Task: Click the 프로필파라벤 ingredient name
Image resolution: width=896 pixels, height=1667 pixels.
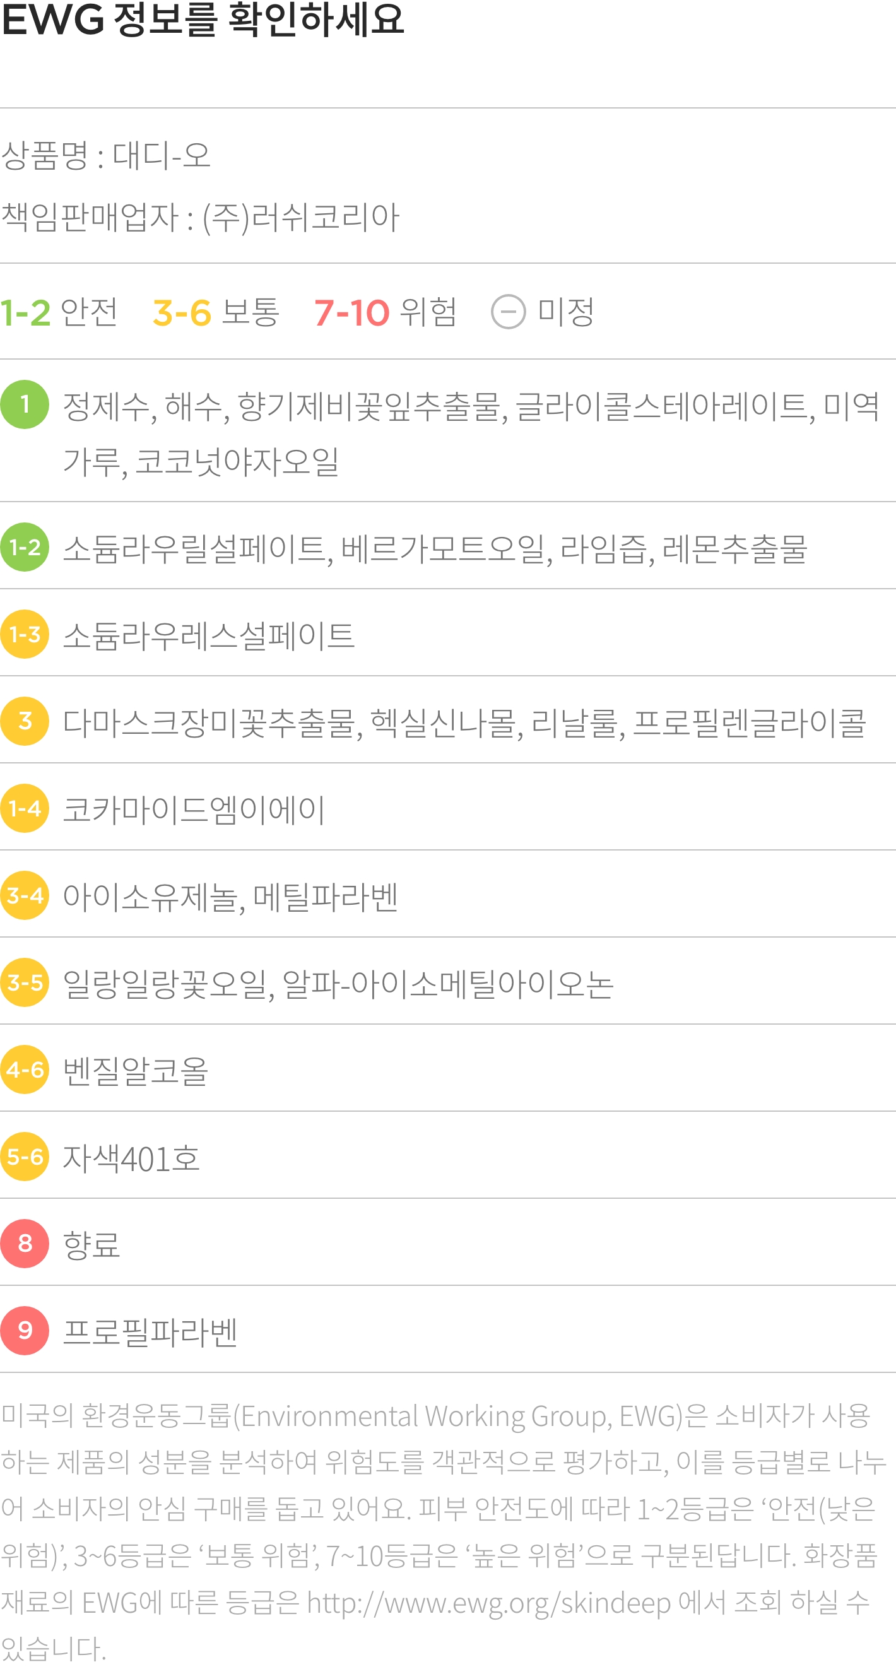Action: pos(150,1332)
